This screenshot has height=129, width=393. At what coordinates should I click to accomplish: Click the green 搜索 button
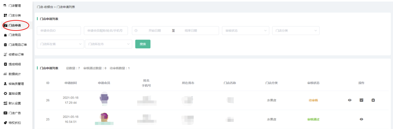point(143,44)
